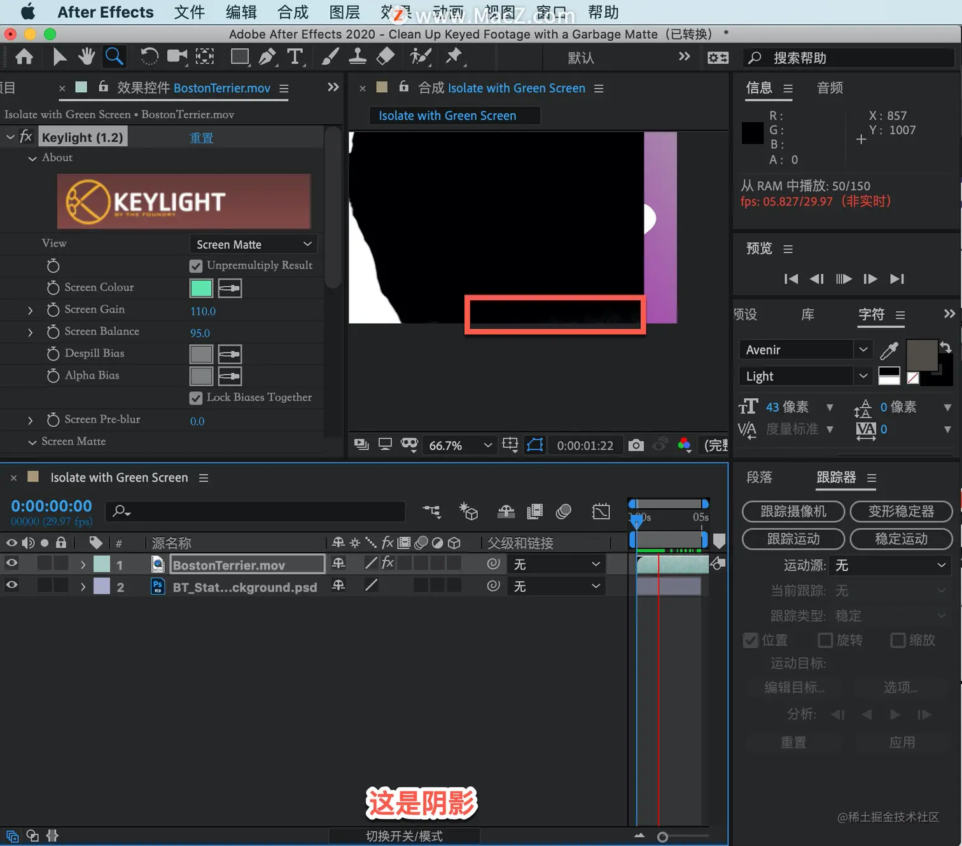Toggle the Keylight fx effect switch
962x846 pixels.
point(26,137)
